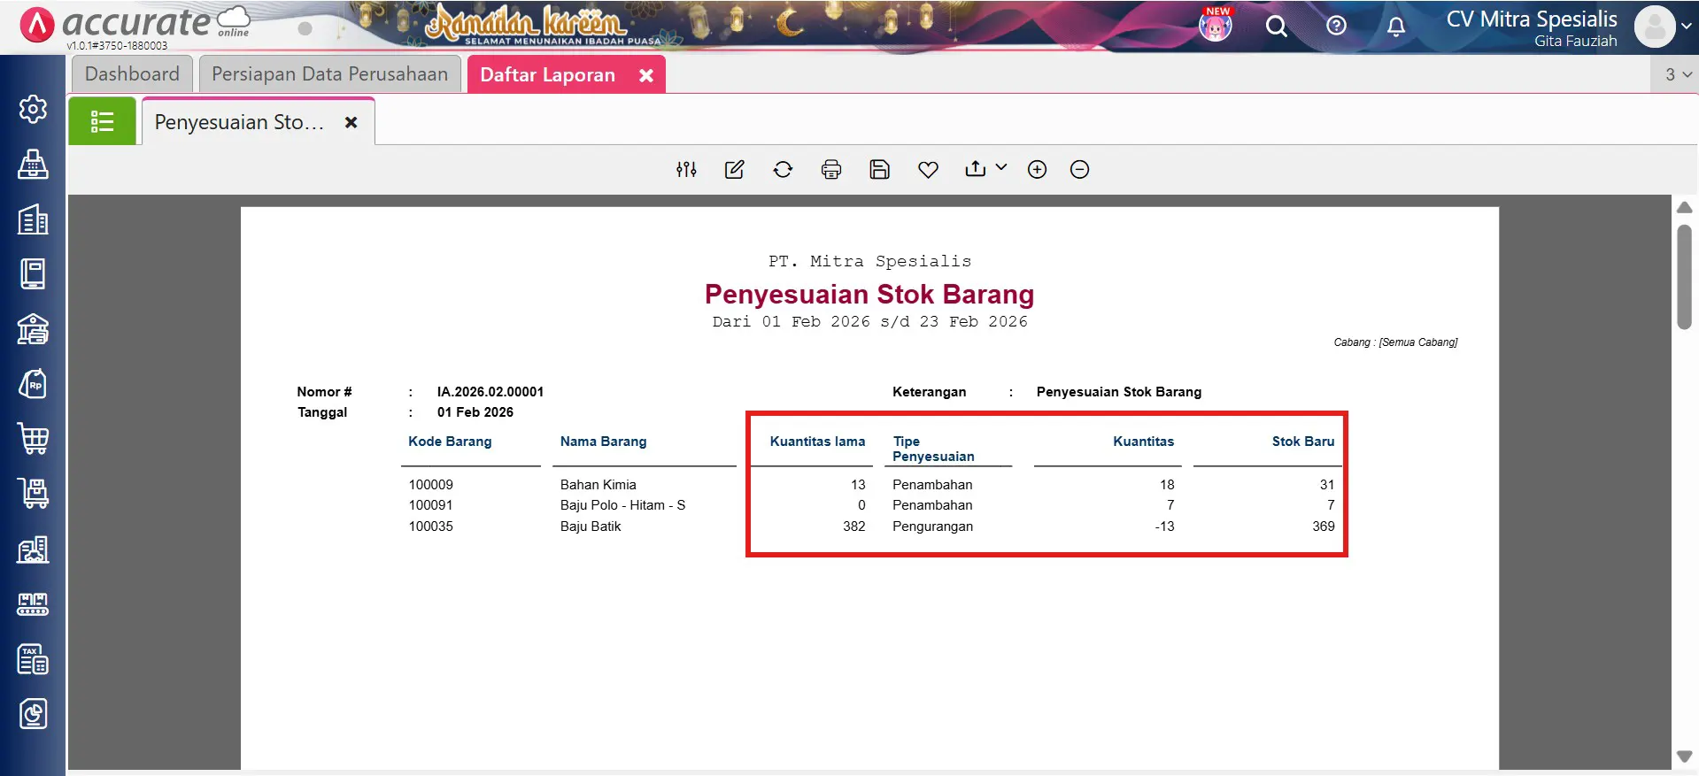Open the Cash & Bank module icon
The height and width of the screenshot is (776, 1699).
tap(33, 329)
